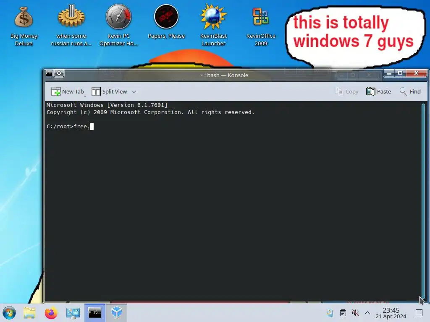Maximize the Konsole window

click(400, 73)
